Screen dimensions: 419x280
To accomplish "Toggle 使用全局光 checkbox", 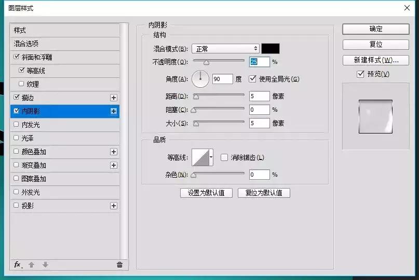I will click(x=252, y=79).
